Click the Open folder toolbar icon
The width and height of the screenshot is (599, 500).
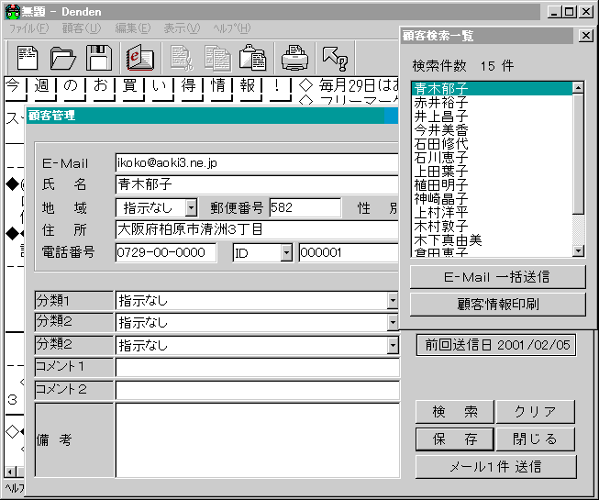coord(63,58)
